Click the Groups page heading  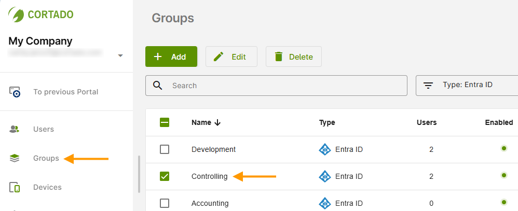(x=173, y=18)
